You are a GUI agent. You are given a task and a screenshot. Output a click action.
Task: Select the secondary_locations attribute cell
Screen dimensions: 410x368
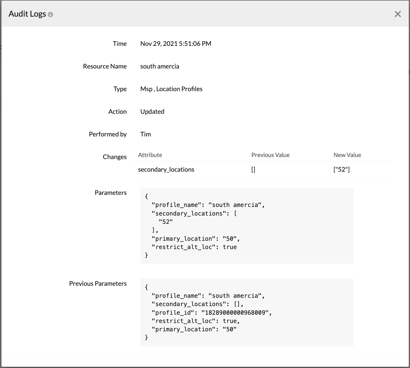pyautogui.click(x=166, y=169)
